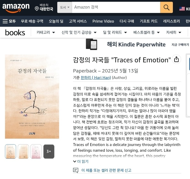This screenshot has height=179, width=190.
Task: Click the orange search magnifier button
Action: click(x=166, y=7)
